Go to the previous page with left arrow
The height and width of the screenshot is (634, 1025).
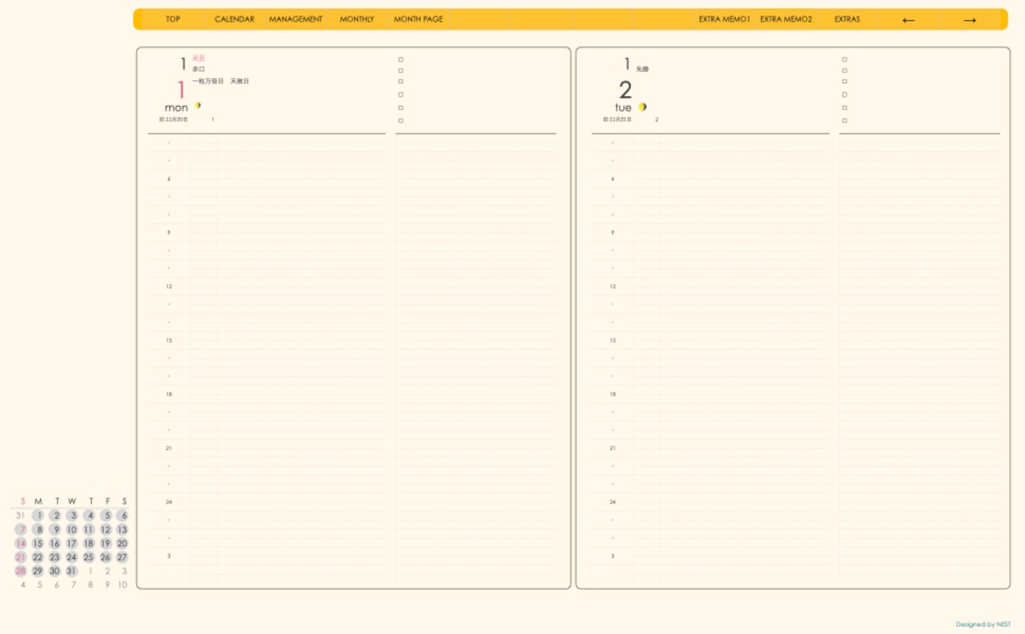click(908, 20)
